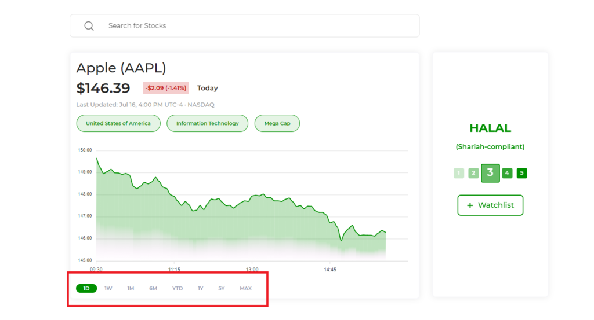
Task: Add Apple to Watchlist
Action: (490, 205)
